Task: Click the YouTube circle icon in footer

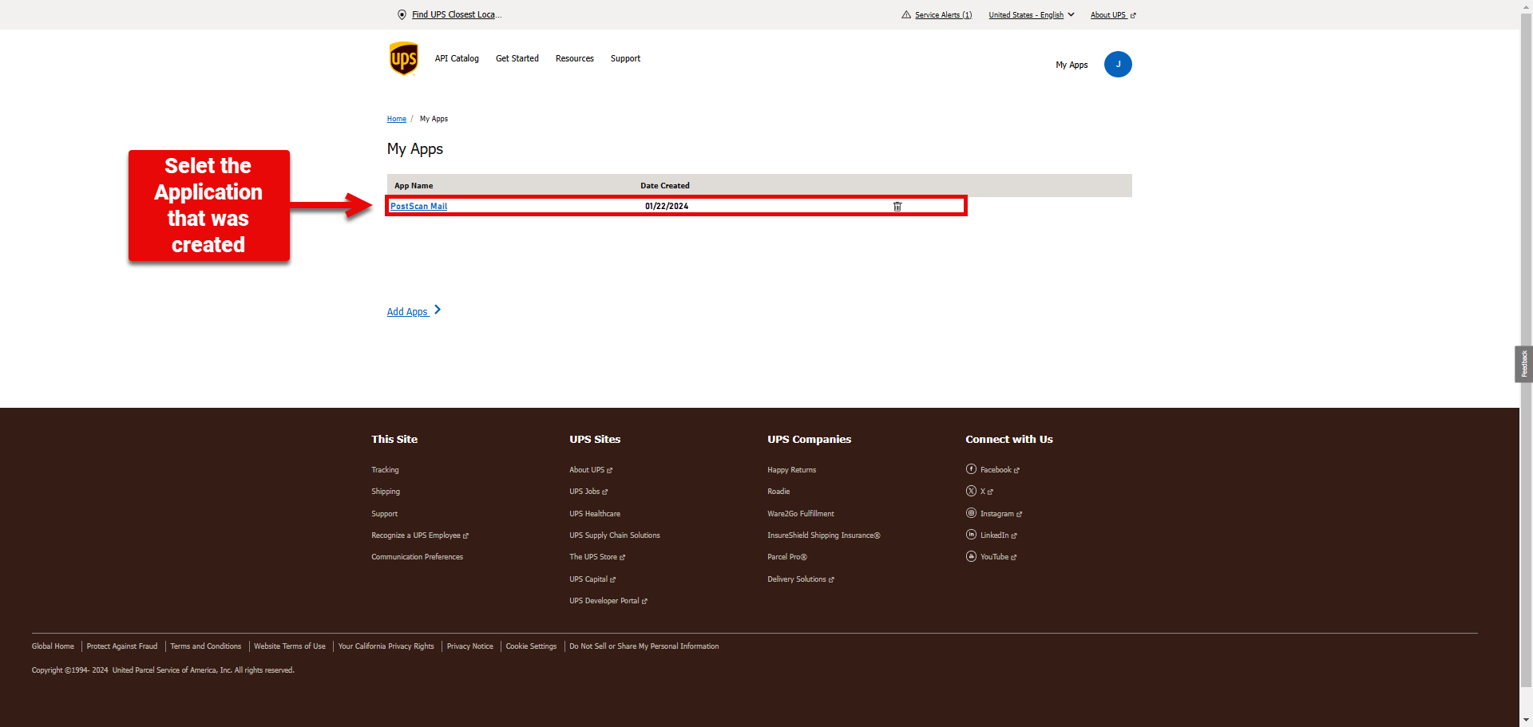Action: point(971,556)
